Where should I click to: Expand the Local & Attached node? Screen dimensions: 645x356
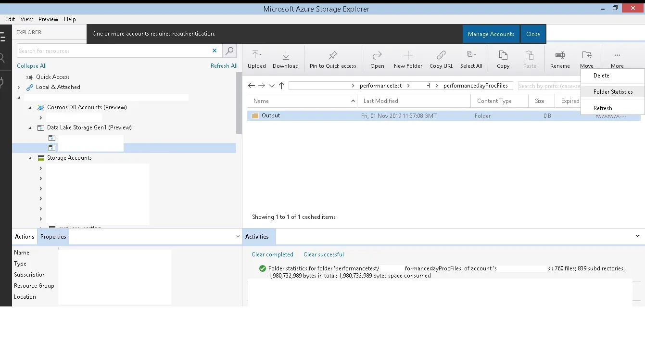click(19, 87)
